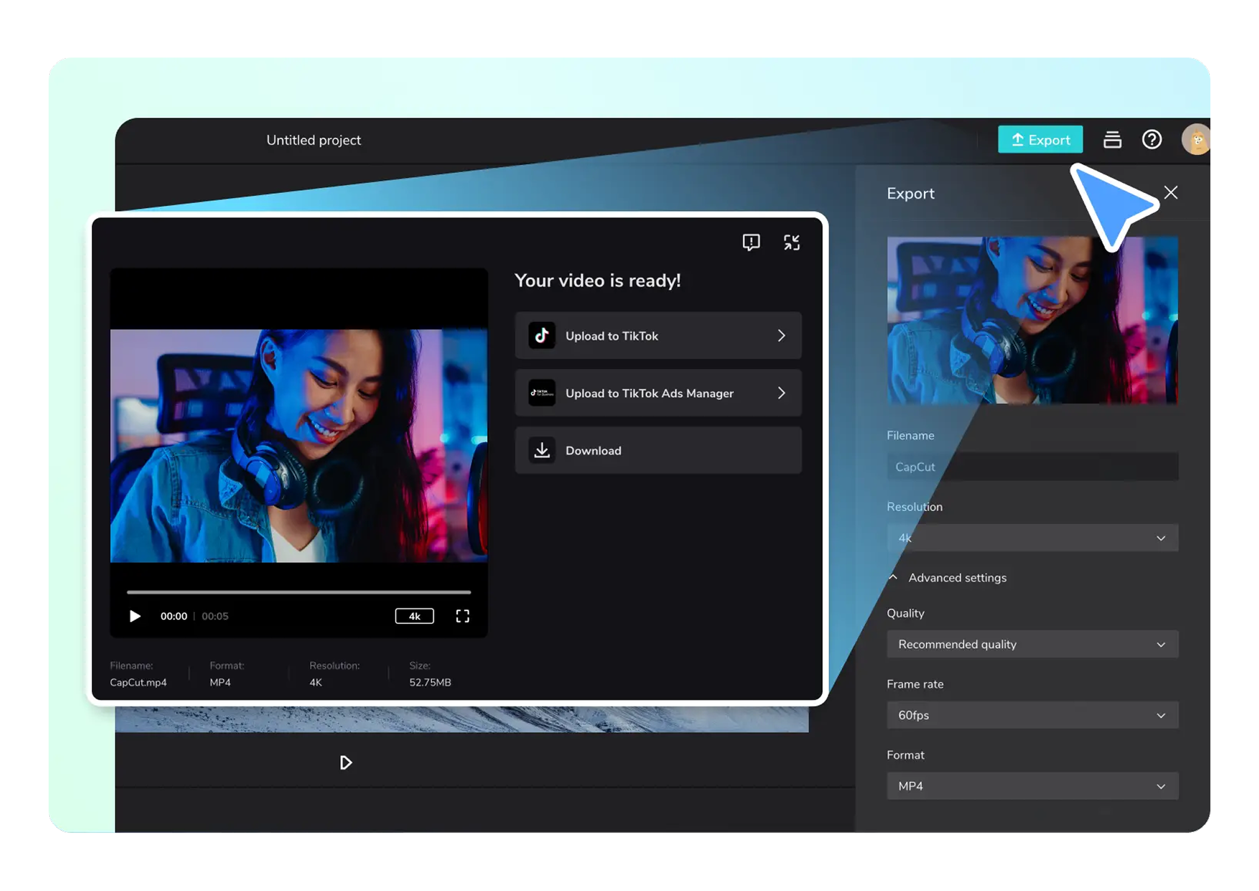Screen dimensions: 1259x891
Task: Close the Export panel
Action: [x=1171, y=193]
